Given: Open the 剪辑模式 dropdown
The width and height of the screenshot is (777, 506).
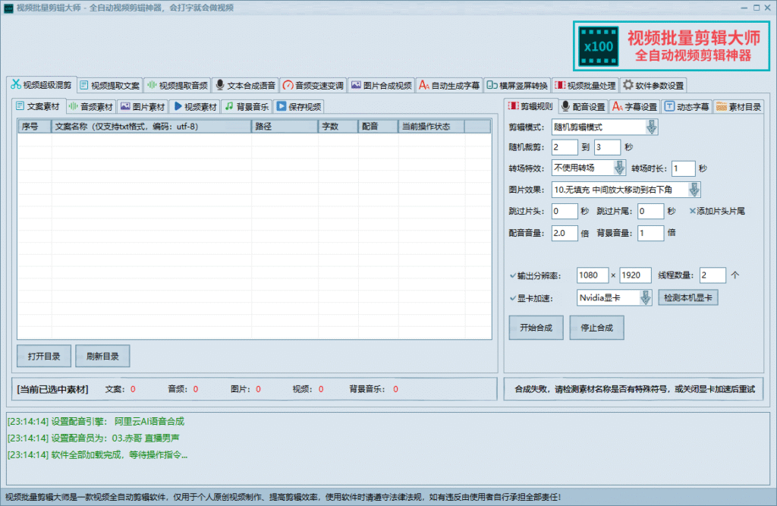Looking at the screenshot, I should point(652,127).
